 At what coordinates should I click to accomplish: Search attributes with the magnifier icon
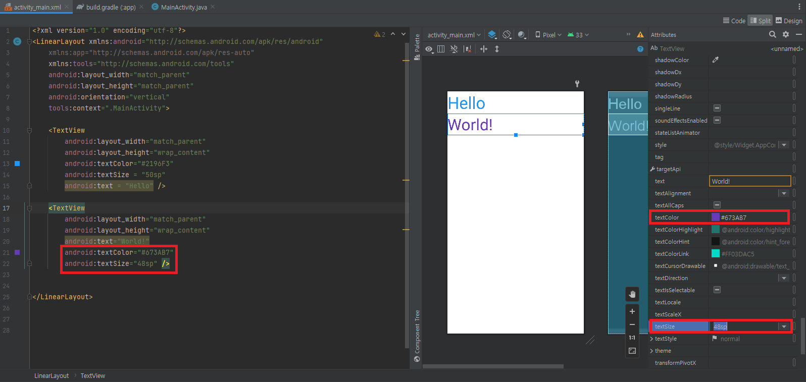773,34
